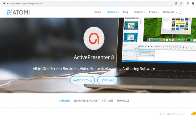Expand the Support dropdown arrow
Screen dimensions: 196x115
coord(145,12)
